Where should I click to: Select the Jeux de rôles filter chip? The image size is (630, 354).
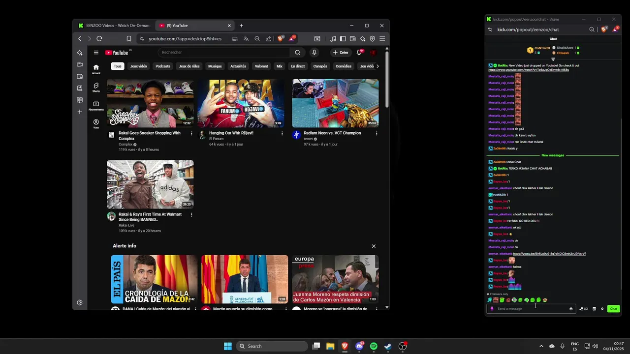point(189,66)
